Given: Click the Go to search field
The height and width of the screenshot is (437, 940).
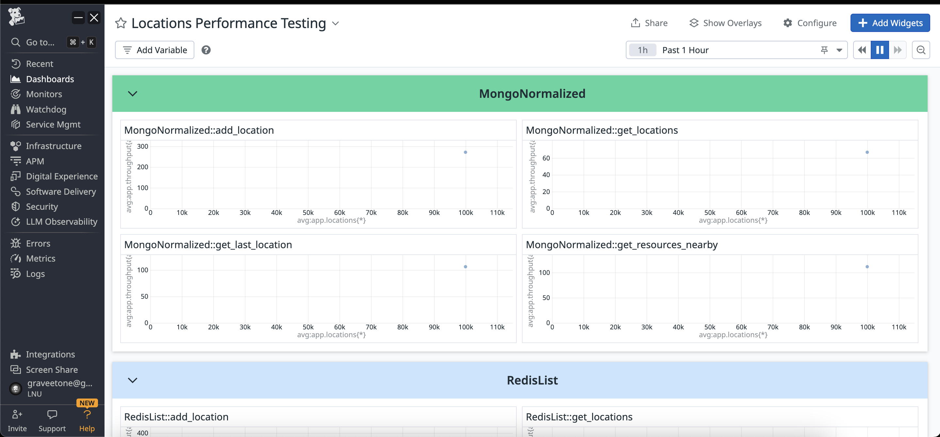Looking at the screenshot, I should coord(40,42).
